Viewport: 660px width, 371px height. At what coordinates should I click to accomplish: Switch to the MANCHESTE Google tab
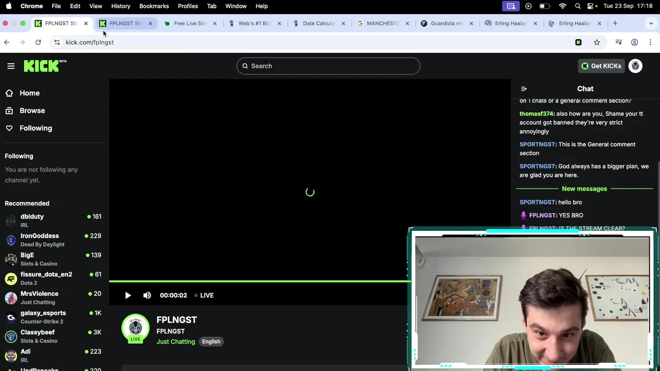(x=383, y=23)
